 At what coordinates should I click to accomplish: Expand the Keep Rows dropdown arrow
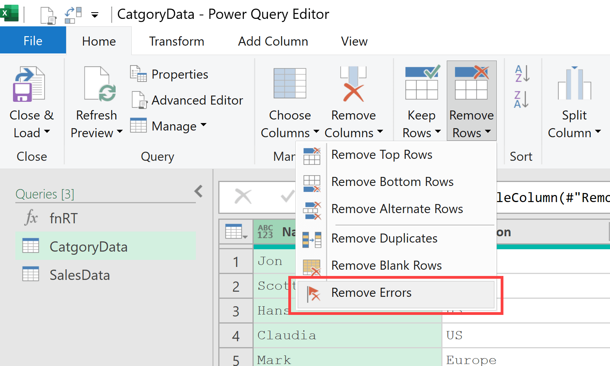pos(438,132)
